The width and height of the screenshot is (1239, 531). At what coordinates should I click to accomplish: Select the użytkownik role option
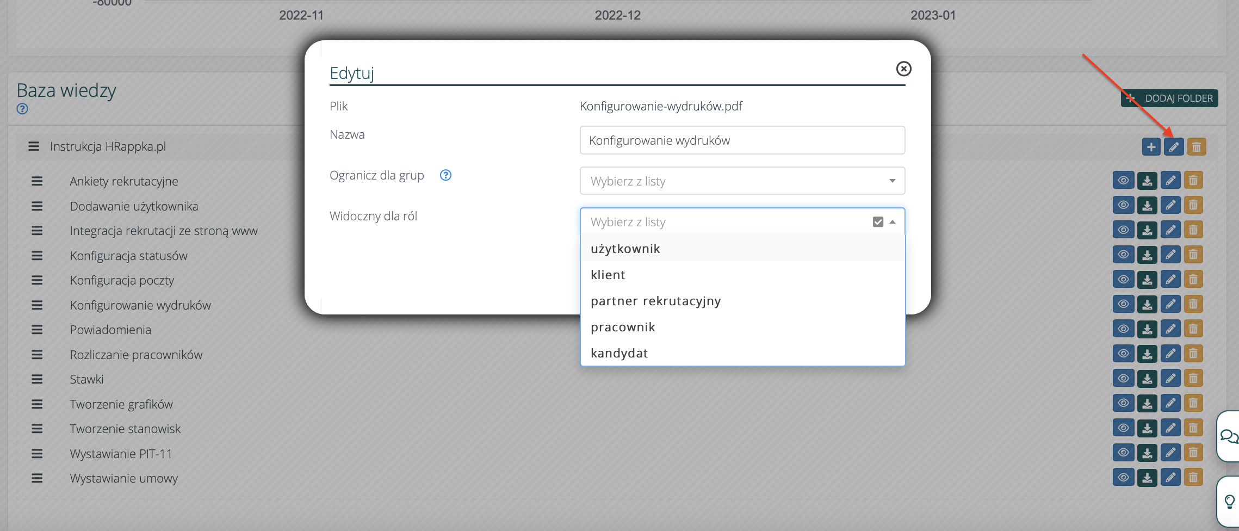click(625, 249)
